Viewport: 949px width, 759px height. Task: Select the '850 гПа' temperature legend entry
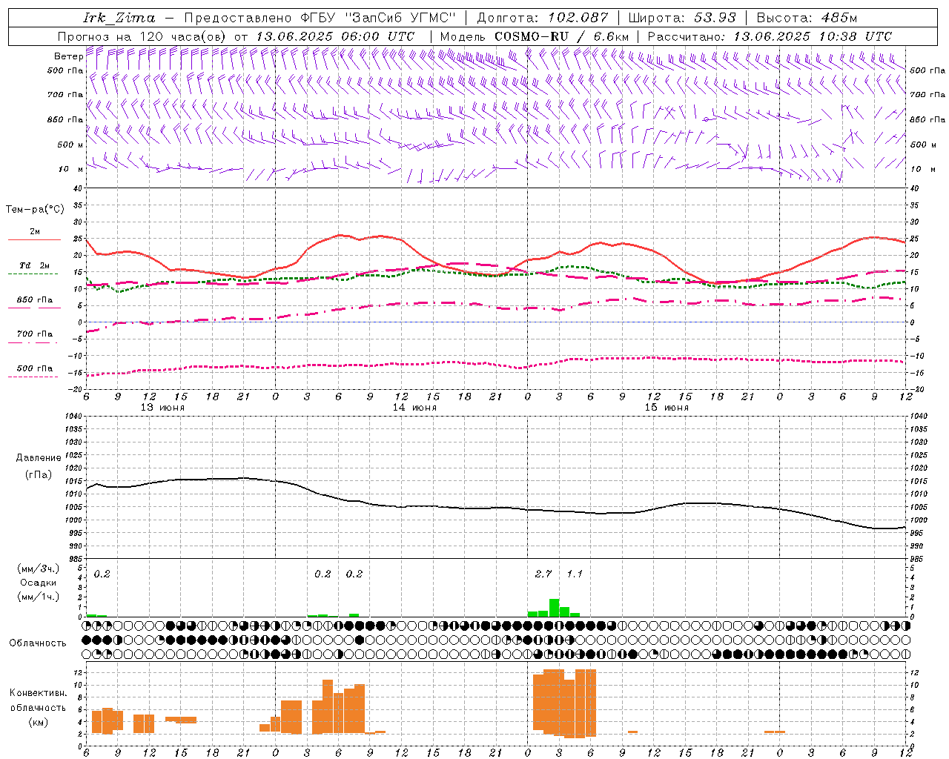click(35, 300)
